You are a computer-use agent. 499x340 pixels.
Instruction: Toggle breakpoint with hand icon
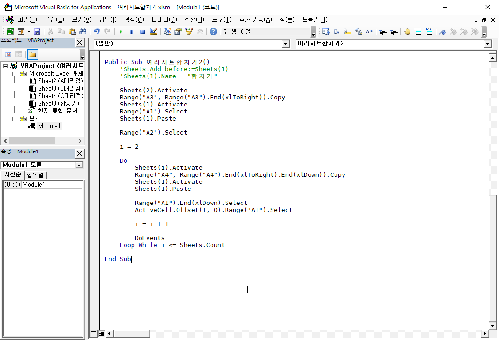pos(407,31)
